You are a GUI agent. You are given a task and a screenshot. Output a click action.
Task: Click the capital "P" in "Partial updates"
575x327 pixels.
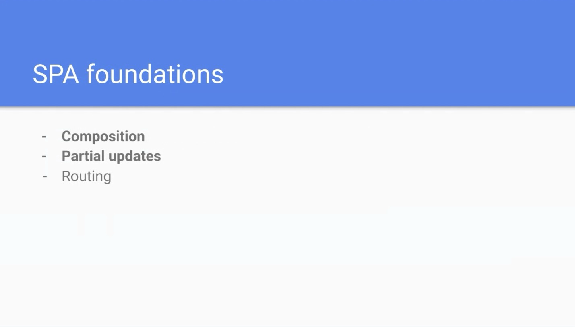(66, 156)
